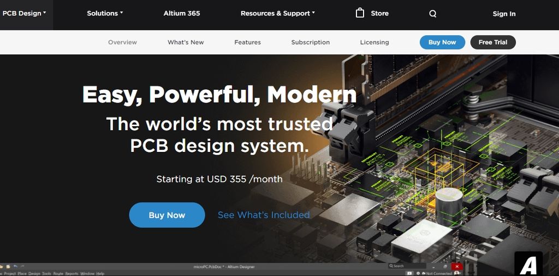Screen dimensions: 559x276
Task: Click the settings gear in the Altium Designer bar
Action: pos(418,273)
